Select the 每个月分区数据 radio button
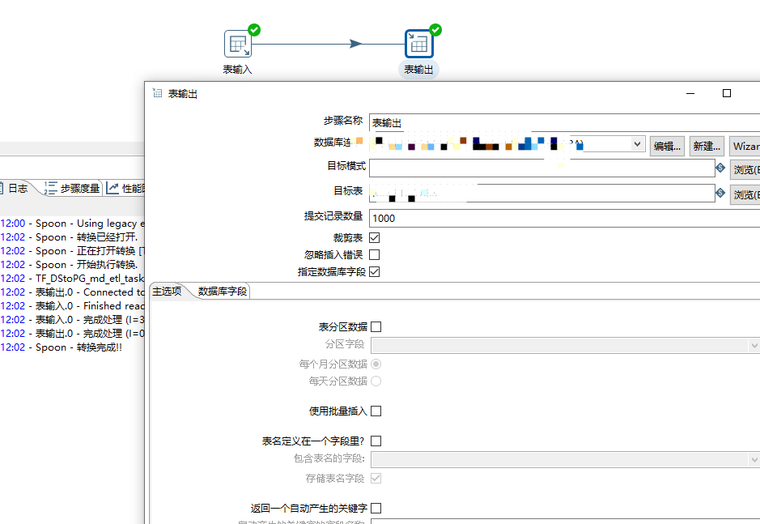This screenshot has height=524, width=760. click(x=376, y=364)
